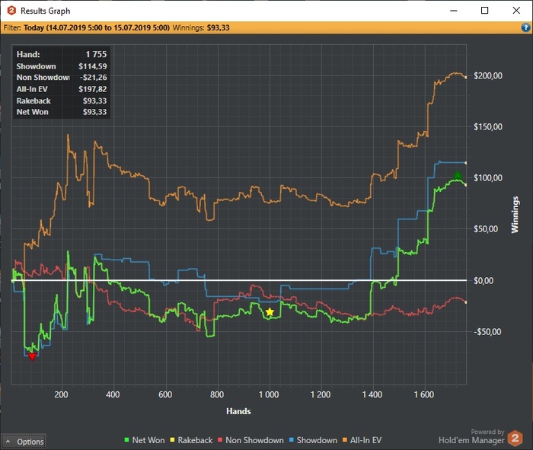Click the Winnings vertical axis title

pos(515,215)
